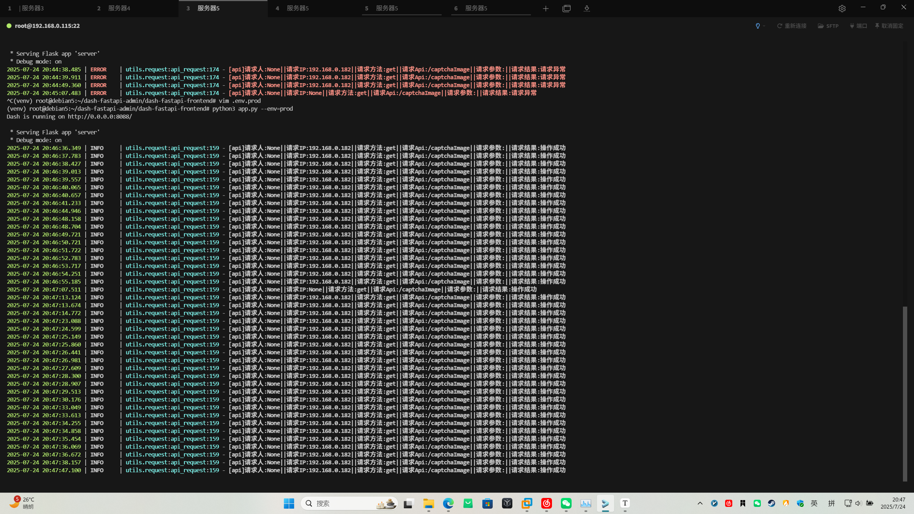Open the VMware-style overlapping squares app
914x514 pixels.
527,503
